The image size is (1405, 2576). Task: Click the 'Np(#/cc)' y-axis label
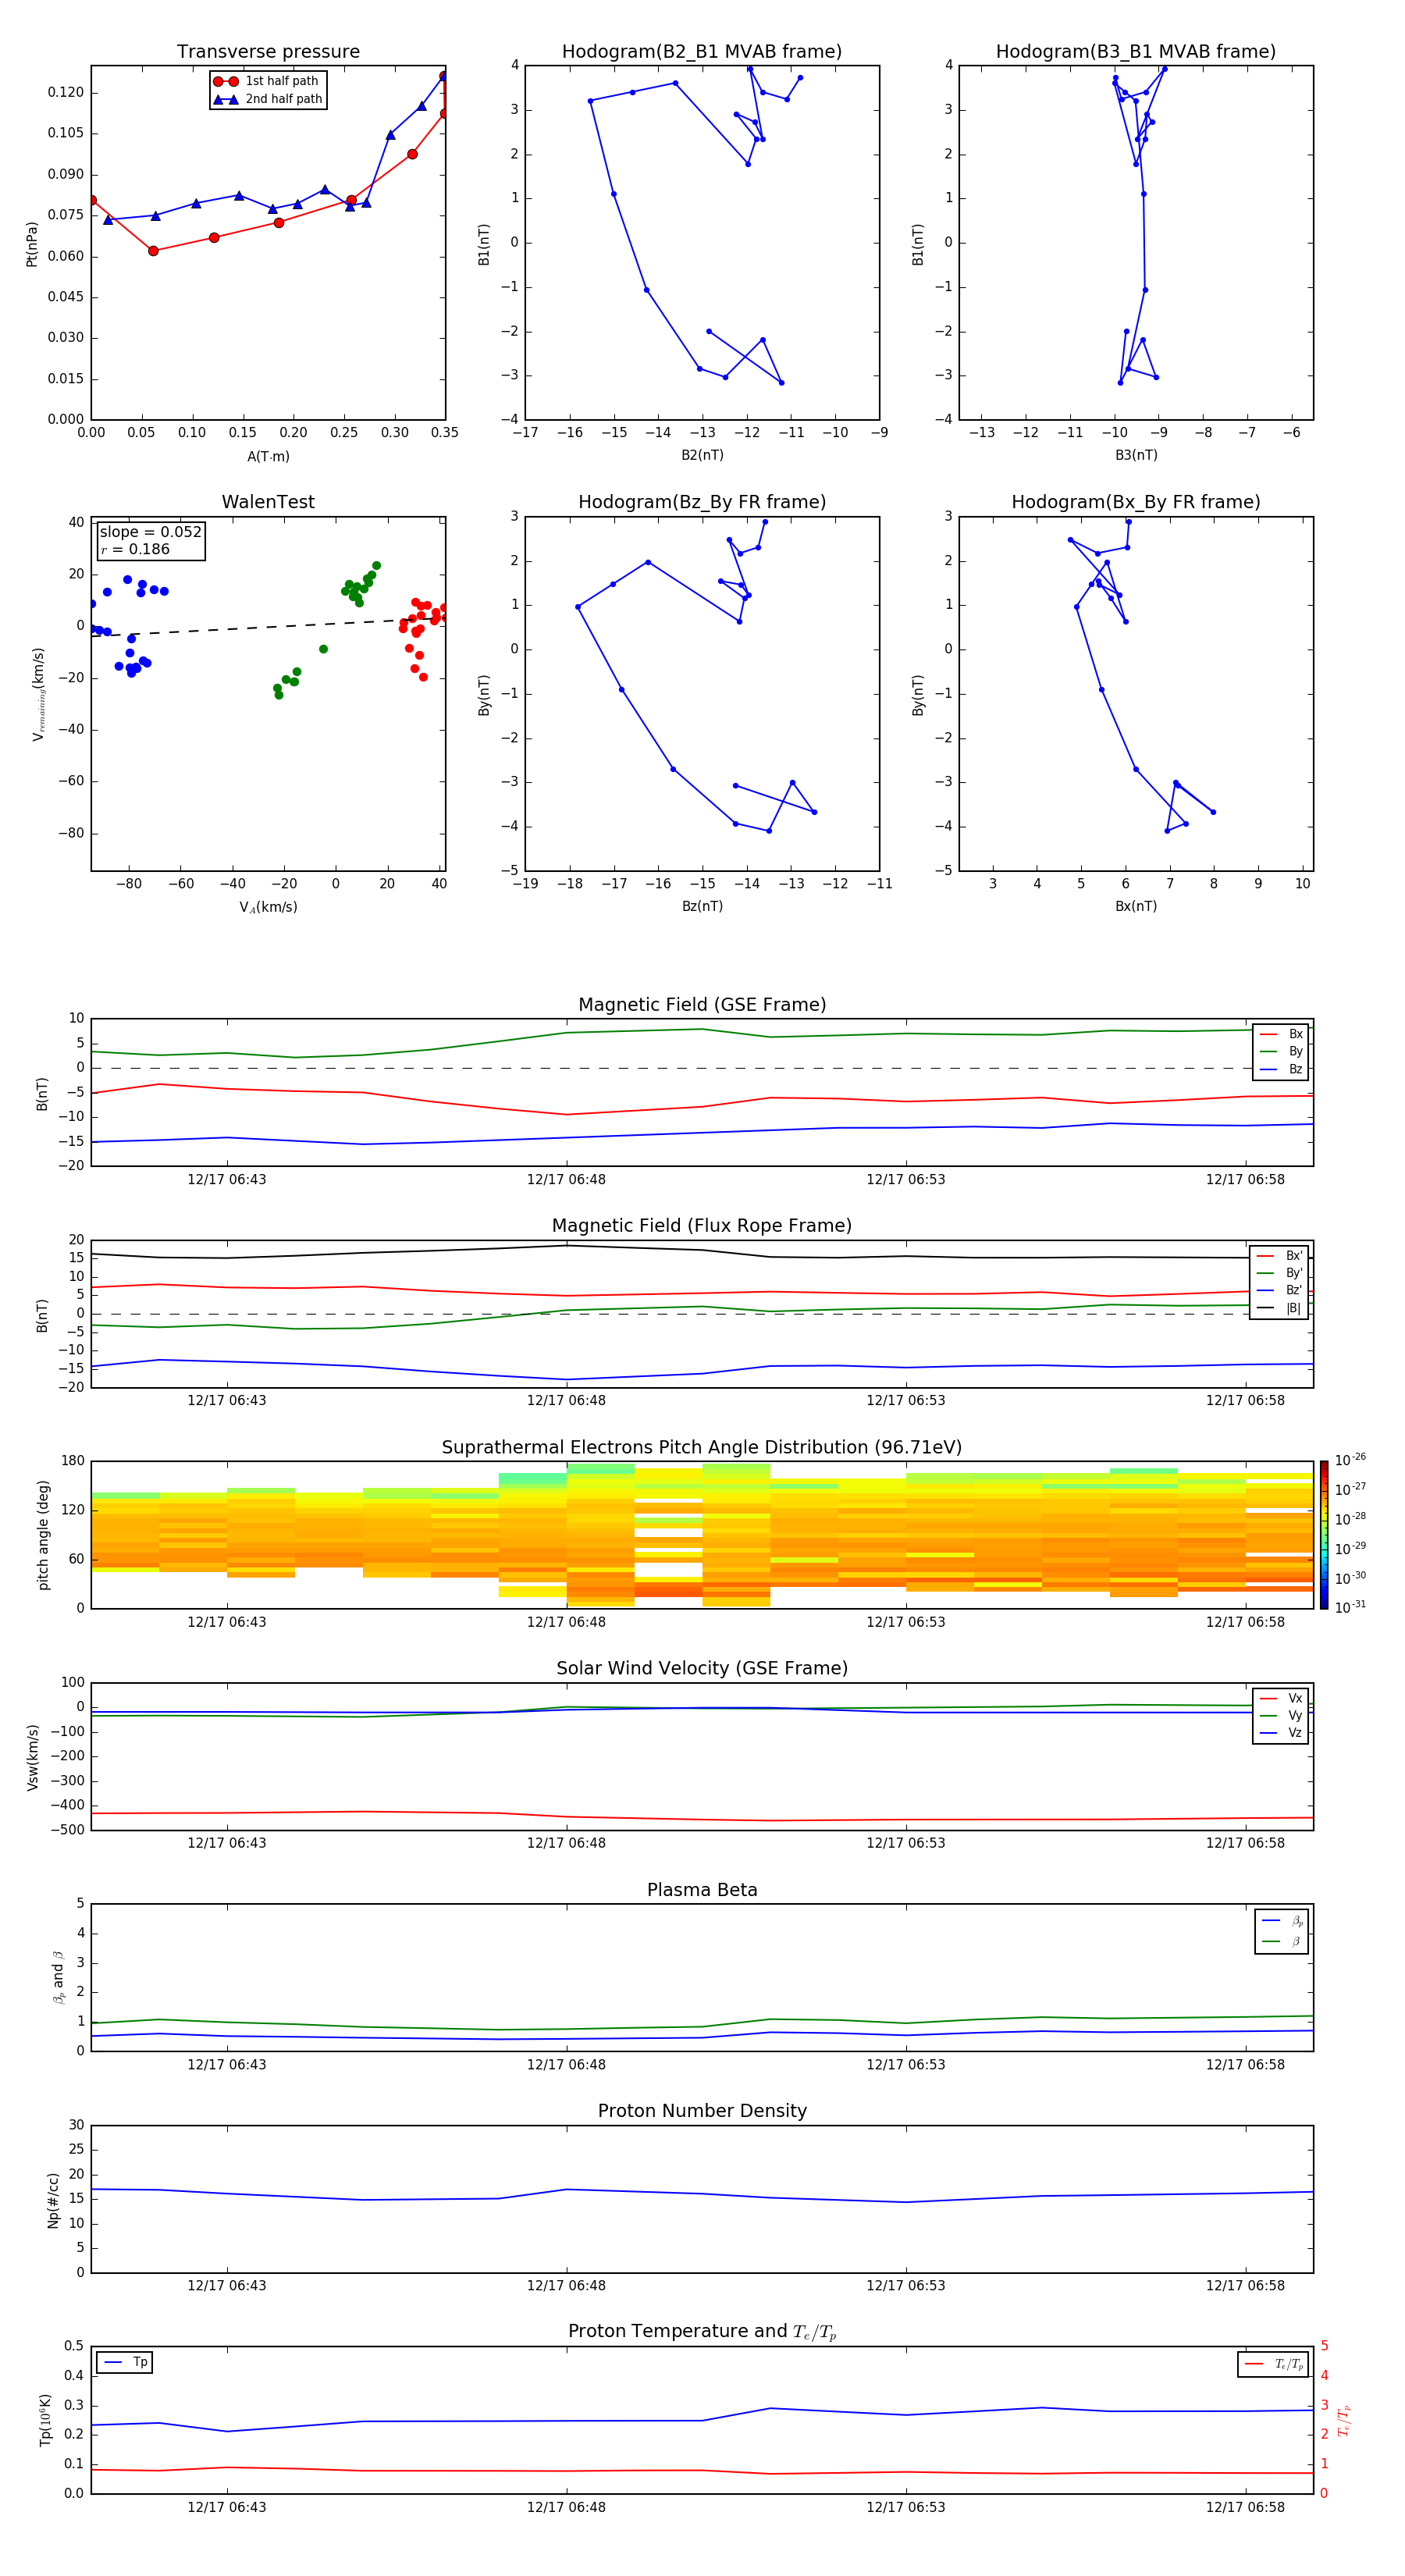(53, 2200)
